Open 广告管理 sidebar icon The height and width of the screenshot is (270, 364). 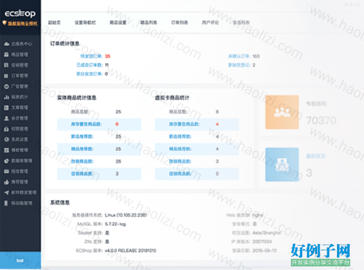pos(7,86)
